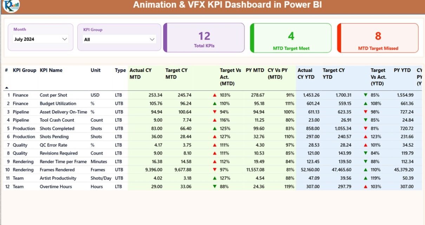Viewport: 425px width, 225px height.
Task: Sort by the KPI Name column header
Action: [x=51, y=70]
